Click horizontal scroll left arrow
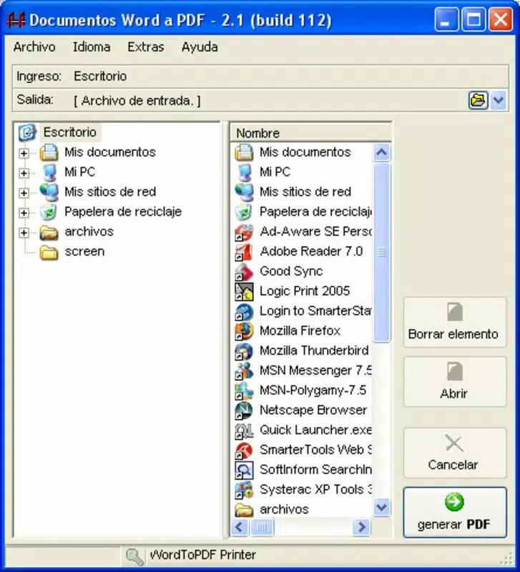520x572 pixels. tap(240, 527)
